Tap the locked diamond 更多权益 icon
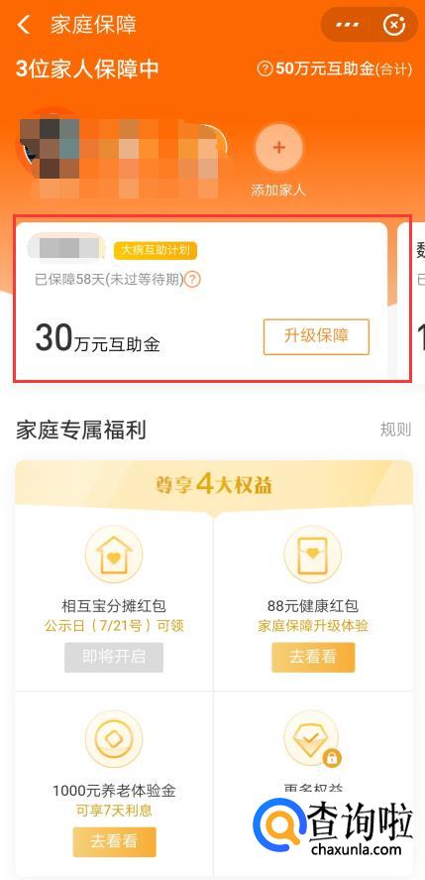This screenshot has height=880, width=425. (313, 739)
